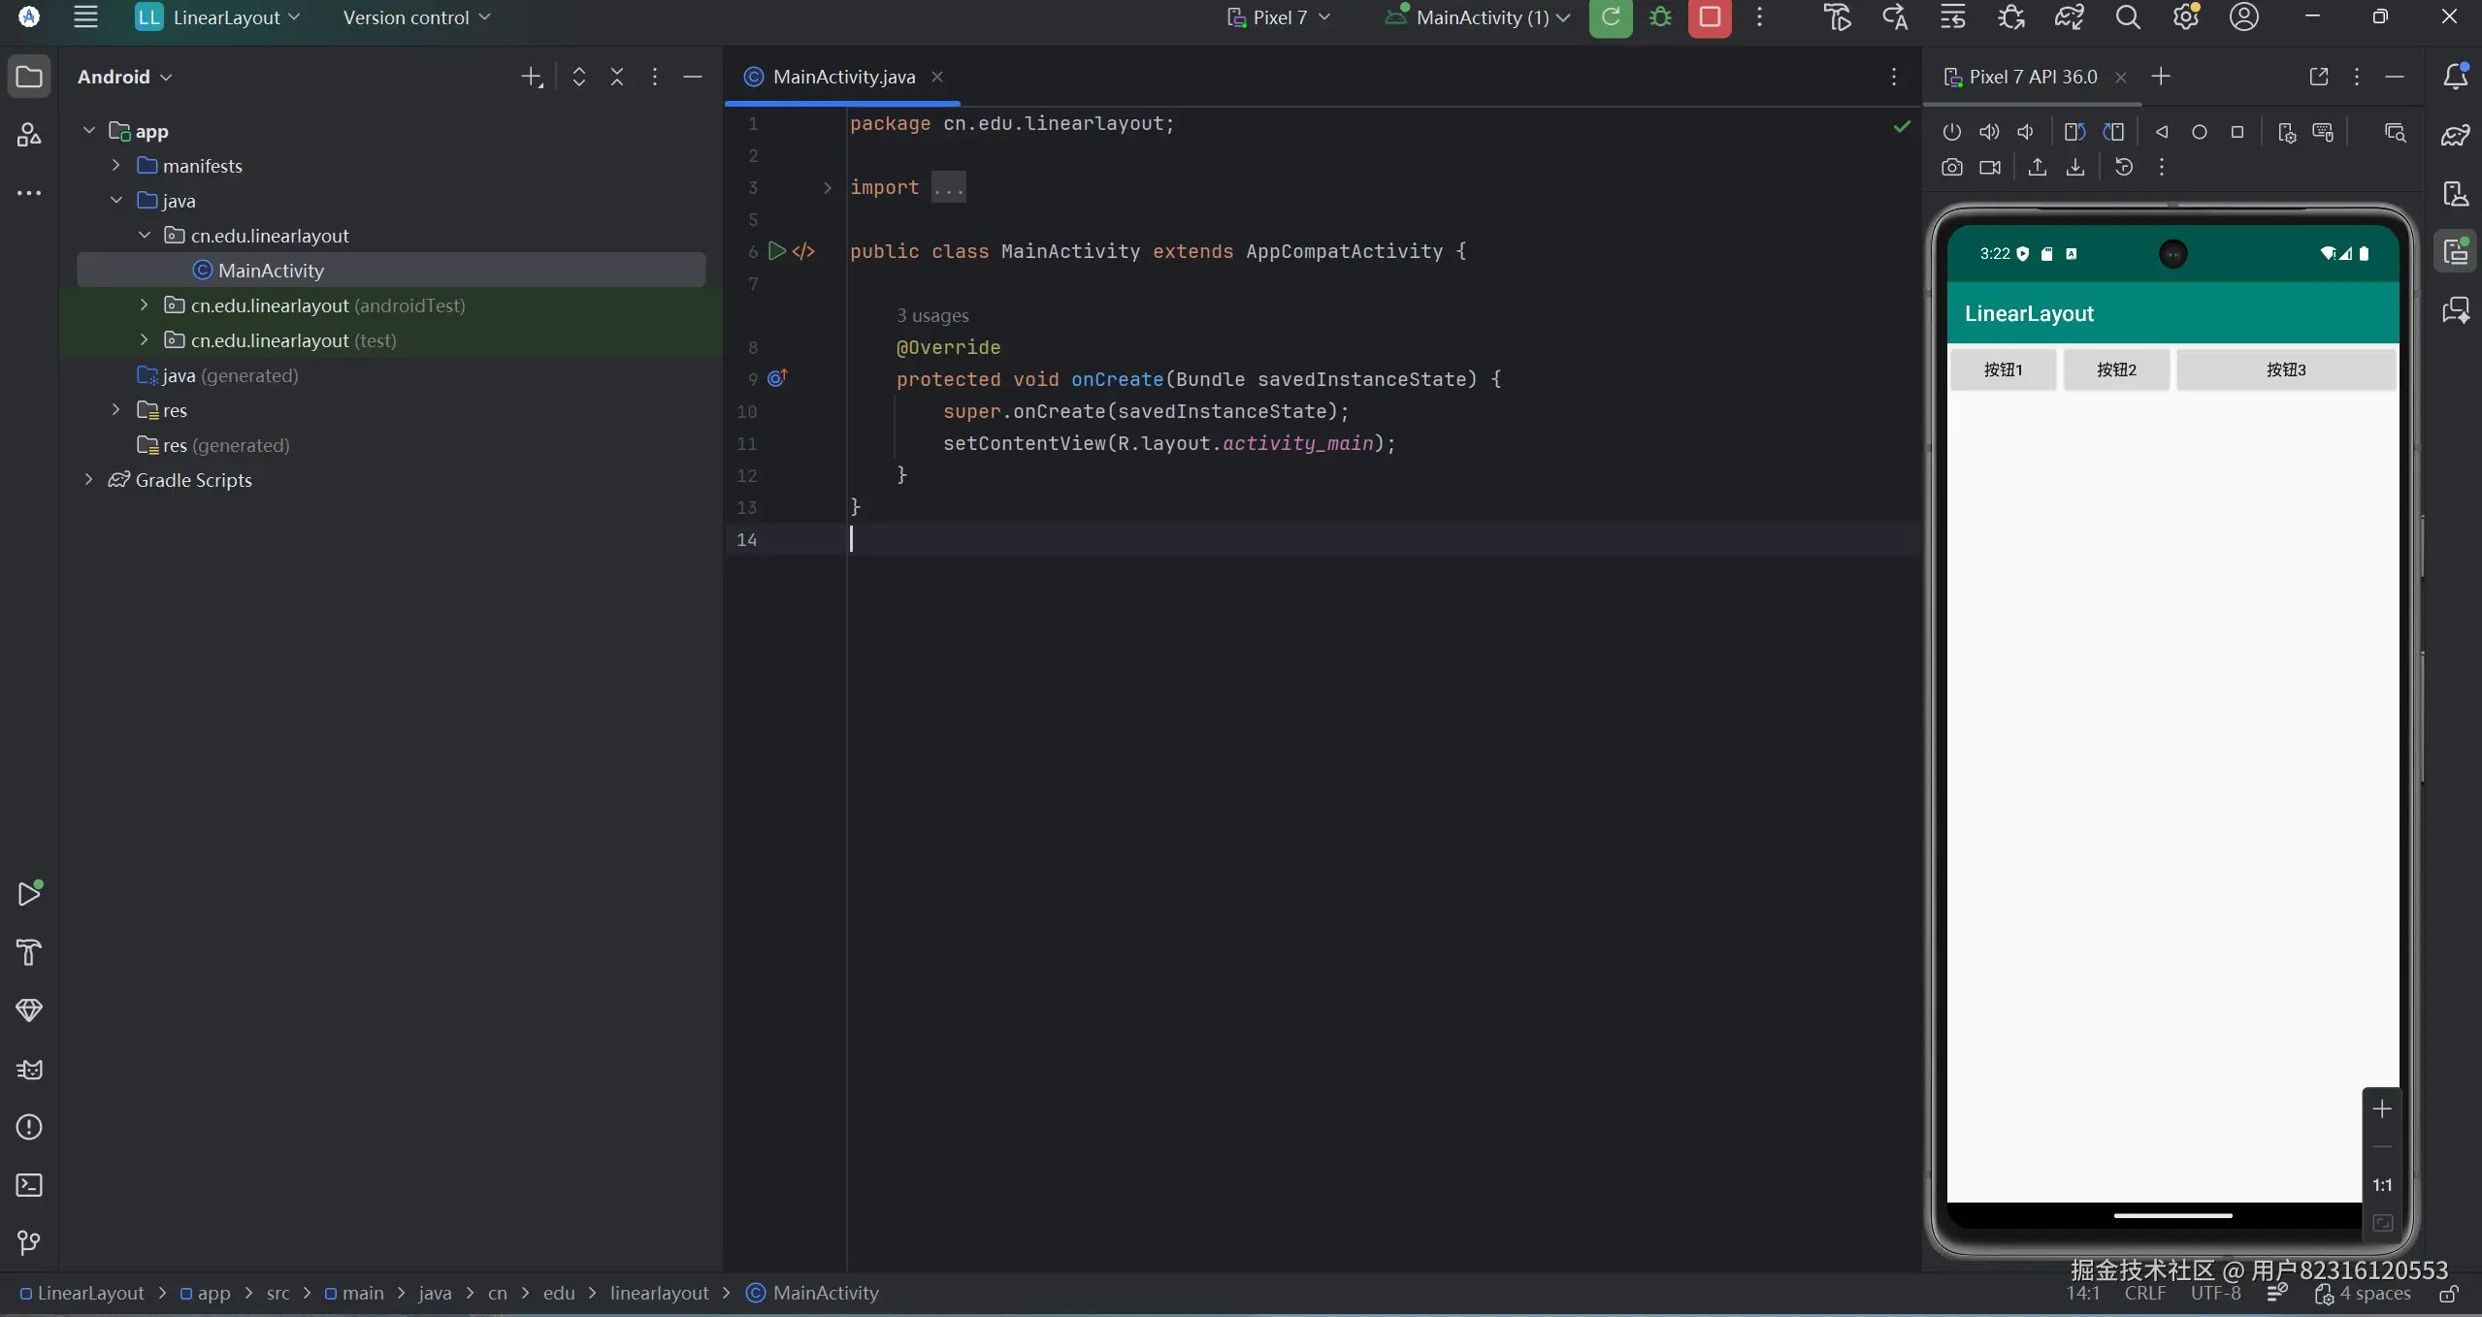This screenshot has height=1317, width=2482.
Task: Tap 按钮3 in the emulator
Action: coord(2285,369)
